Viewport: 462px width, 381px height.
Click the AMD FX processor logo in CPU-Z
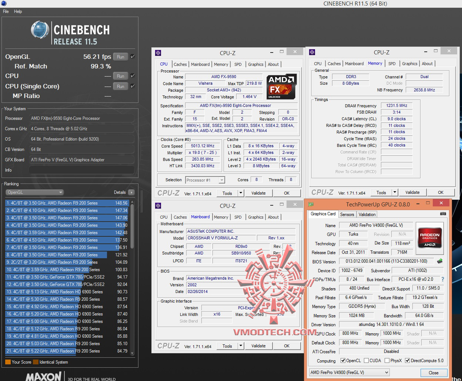282,87
